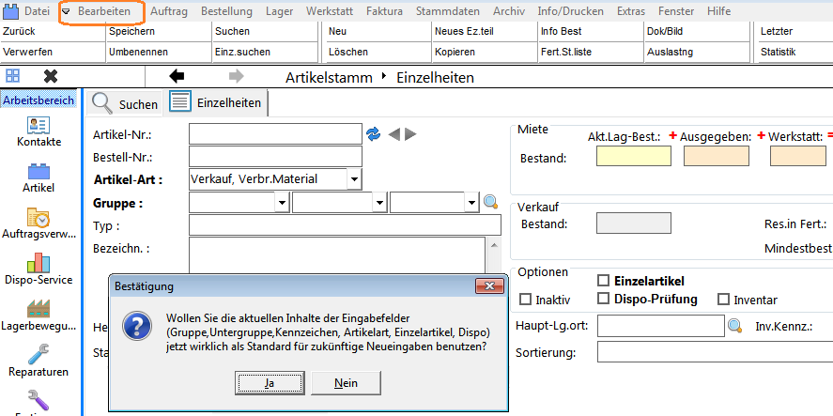
Task: Click the refresh icon beside Artikel-Nr.
Action: (x=374, y=134)
